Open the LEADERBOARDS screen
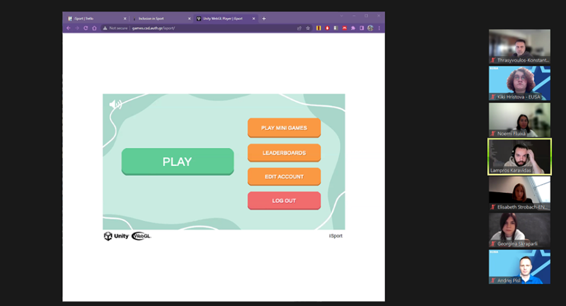 [284, 153]
